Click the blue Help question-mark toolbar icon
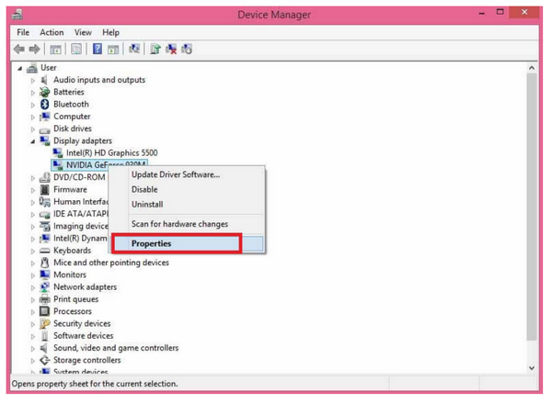 [97, 49]
